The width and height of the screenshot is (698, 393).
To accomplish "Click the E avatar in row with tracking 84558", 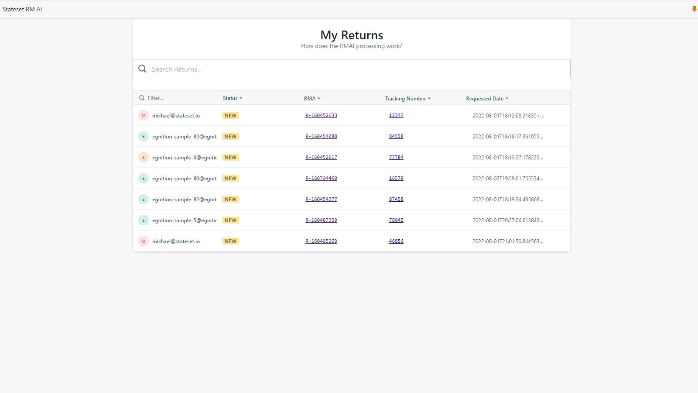I will (144, 136).
